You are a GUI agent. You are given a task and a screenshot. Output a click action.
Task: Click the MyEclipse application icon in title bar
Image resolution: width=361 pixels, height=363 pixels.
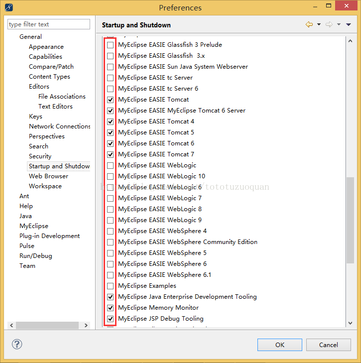click(x=9, y=7)
